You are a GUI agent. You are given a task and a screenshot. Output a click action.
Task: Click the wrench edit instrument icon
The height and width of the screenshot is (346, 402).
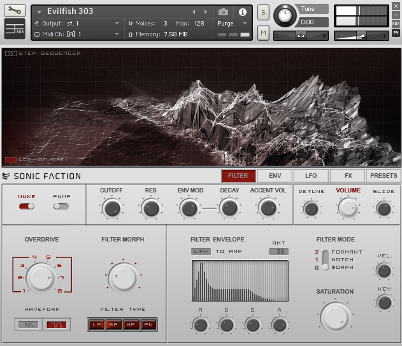pos(15,10)
